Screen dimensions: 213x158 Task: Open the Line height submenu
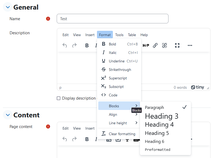click(119, 123)
